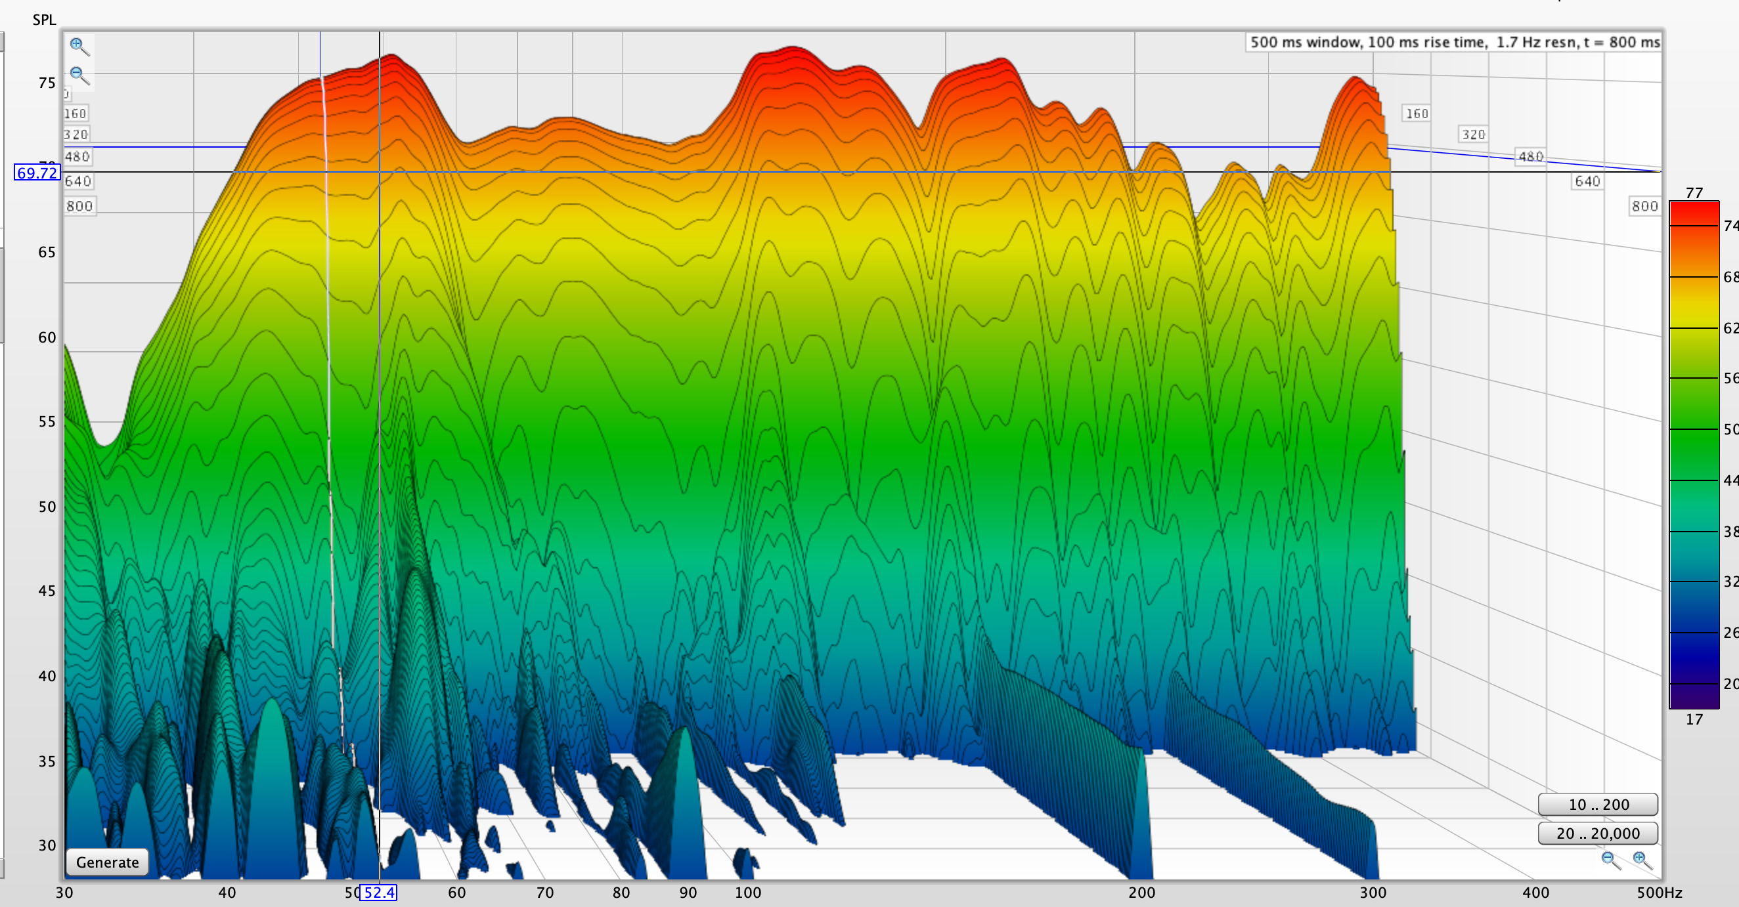Click the 75 SPL axis label

click(47, 83)
